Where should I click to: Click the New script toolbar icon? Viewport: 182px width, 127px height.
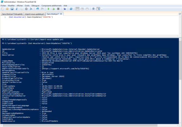(3, 9)
